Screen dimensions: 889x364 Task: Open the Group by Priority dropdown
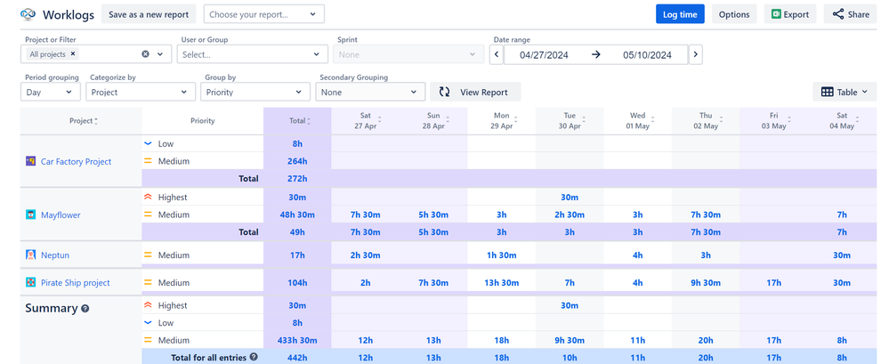click(255, 92)
